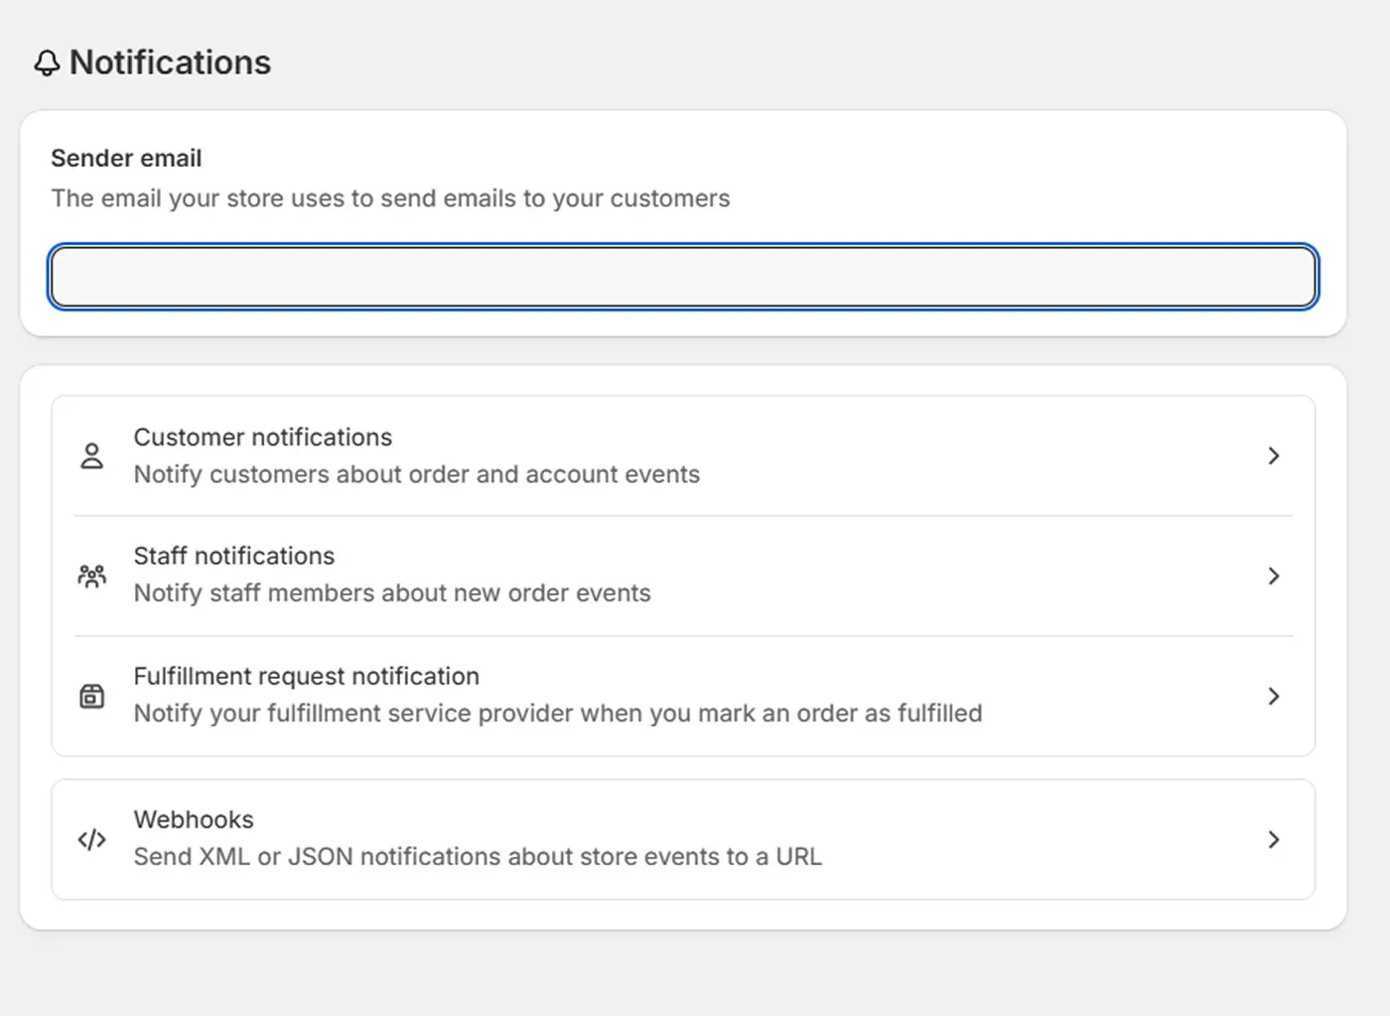Click the group icon next to Staff notifications
This screenshot has width=1390, height=1016.
point(92,575)
